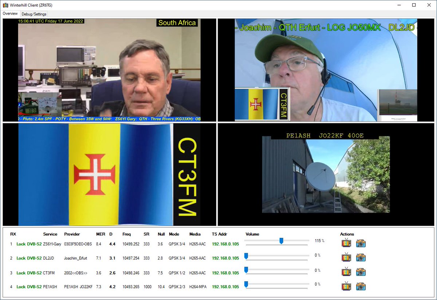Select the ZS6YI-Gary South Africa video pane

[109, 69]
